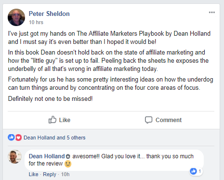The height and width of the screenshot is (180, 224).
Task: Click the 10 hrs post timestamp
Action: click(x=36, y=22)
